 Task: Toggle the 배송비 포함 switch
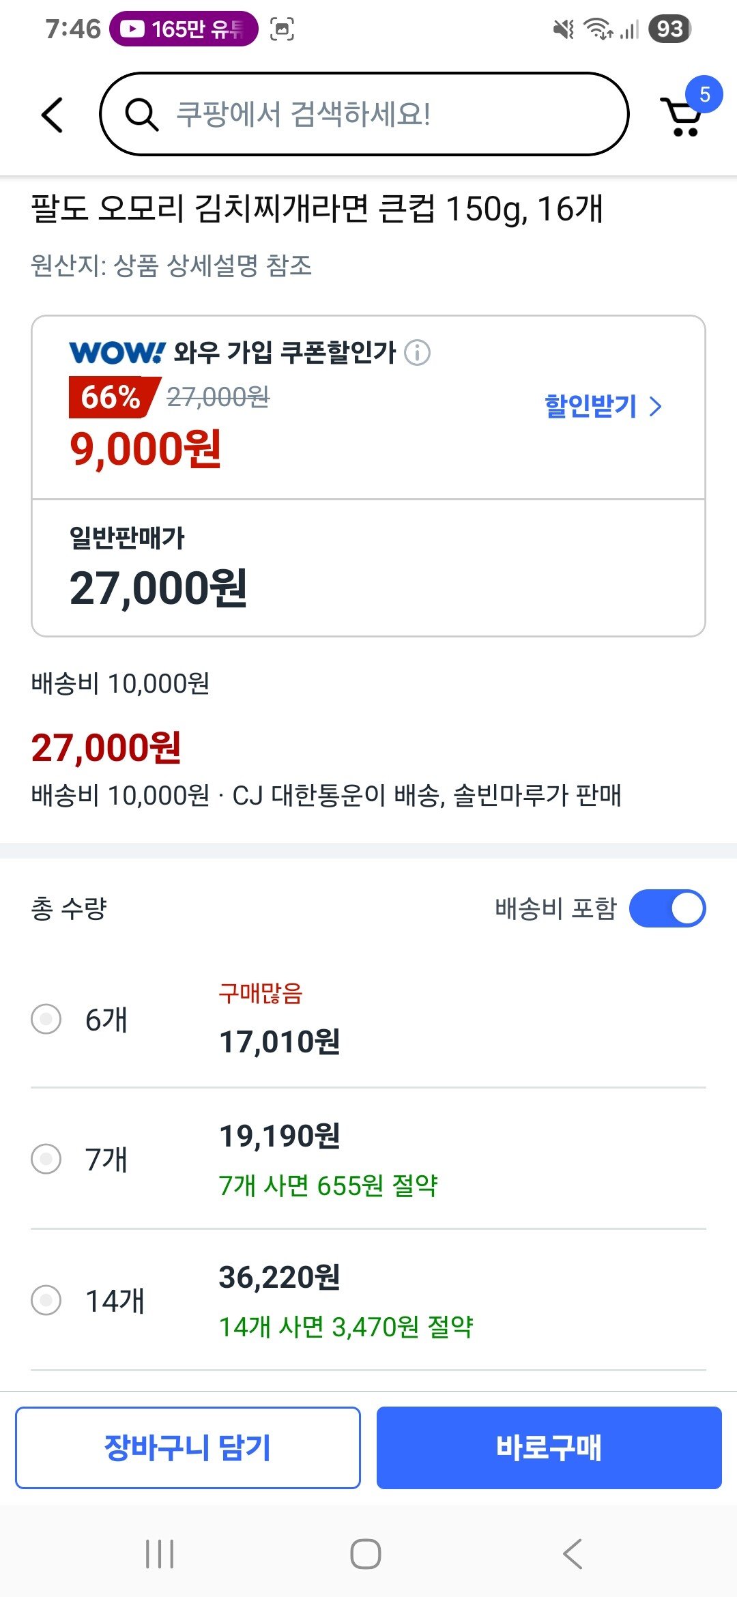(x=667, y=908)
